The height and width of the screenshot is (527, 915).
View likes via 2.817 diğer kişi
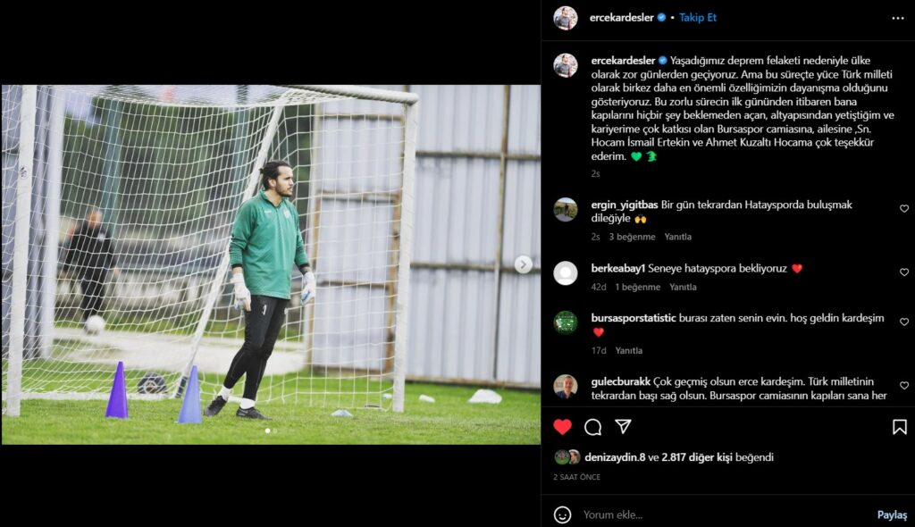[697, 457]
